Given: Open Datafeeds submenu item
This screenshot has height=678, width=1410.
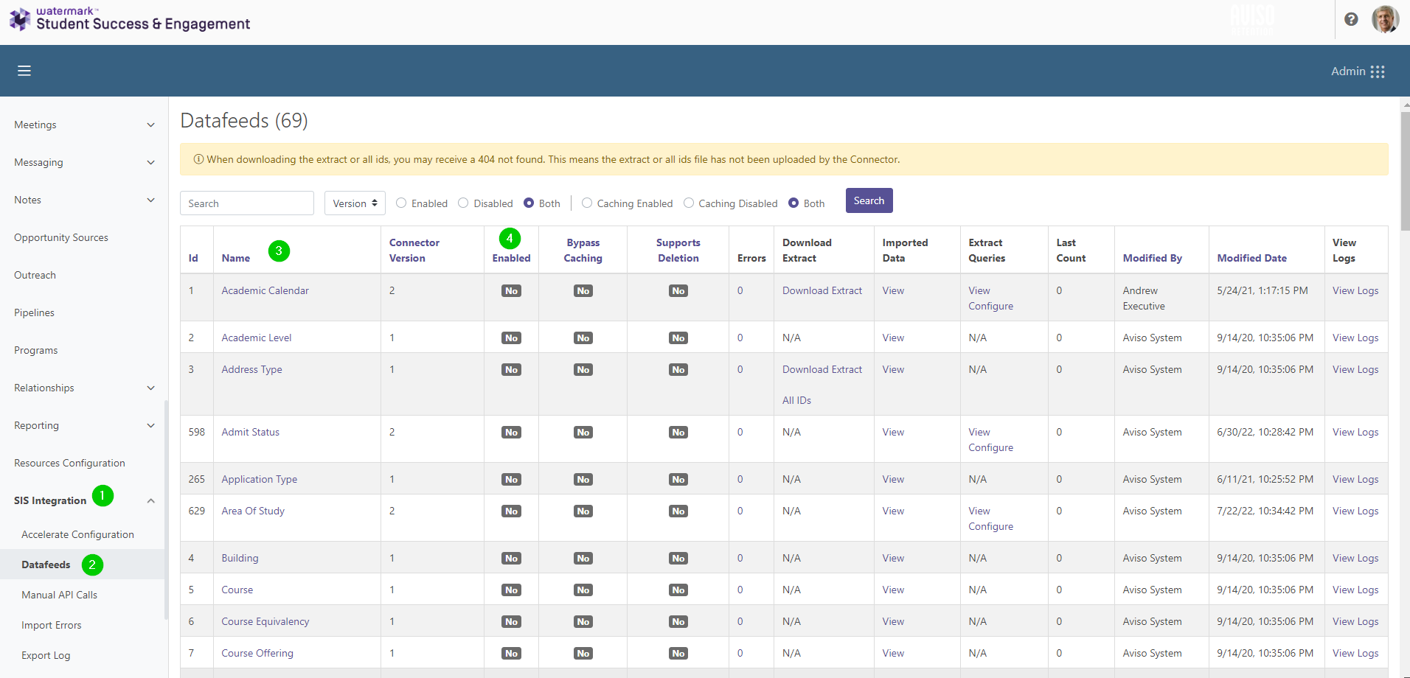Looking at the screenshot, I should point(46,565).
